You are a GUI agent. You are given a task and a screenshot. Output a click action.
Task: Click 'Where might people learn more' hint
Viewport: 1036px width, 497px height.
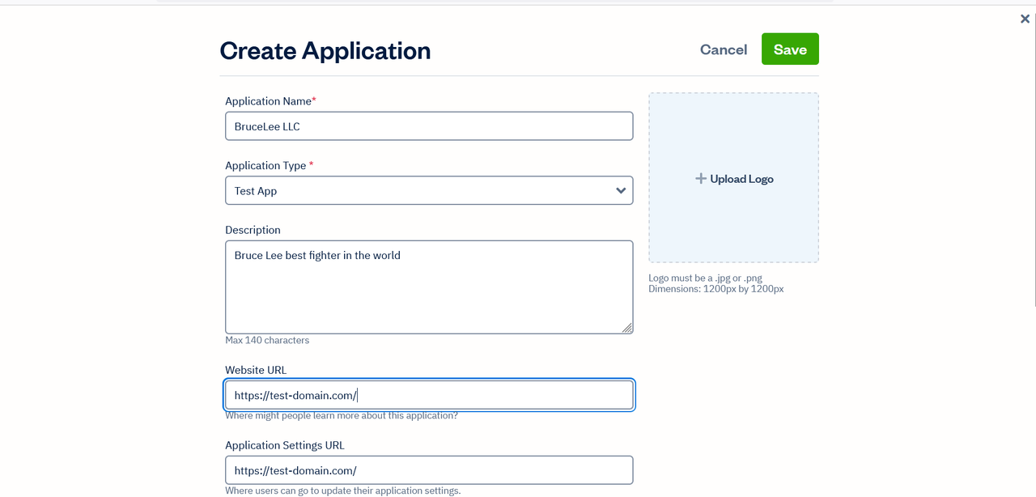342,415
